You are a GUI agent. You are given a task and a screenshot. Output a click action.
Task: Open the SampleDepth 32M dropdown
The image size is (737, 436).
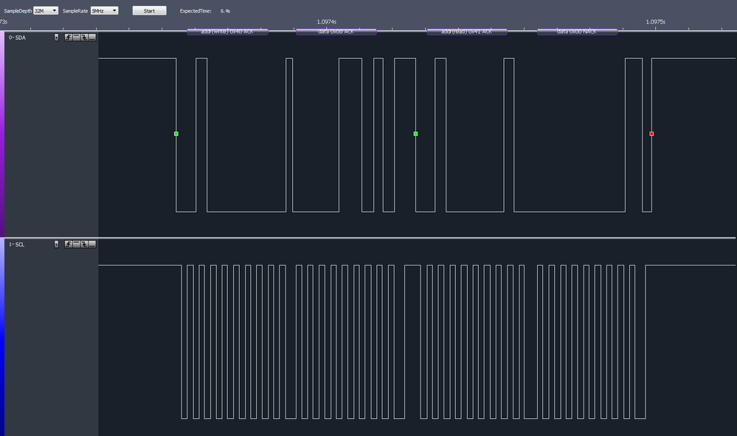[x=46, y=10]
